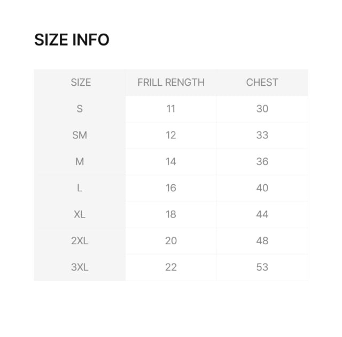Select the SM size row label
This screenshot has height=337, width=342.
coord(80,135)
